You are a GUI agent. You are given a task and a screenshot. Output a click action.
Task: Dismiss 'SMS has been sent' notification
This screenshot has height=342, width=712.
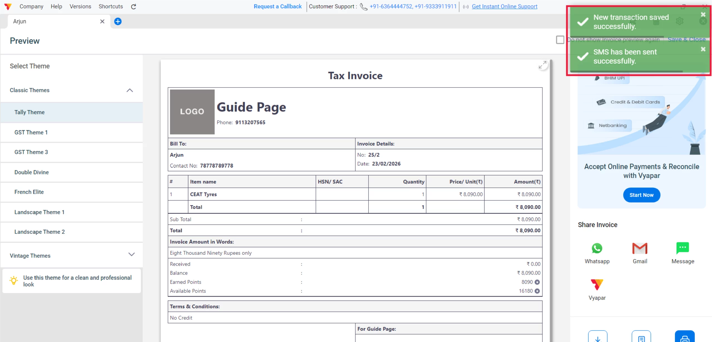703,49
